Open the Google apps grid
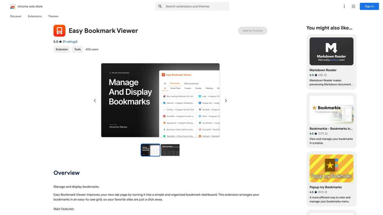This screenshot has height=215, width=383. pyautogui.click(x=353, y=6)
